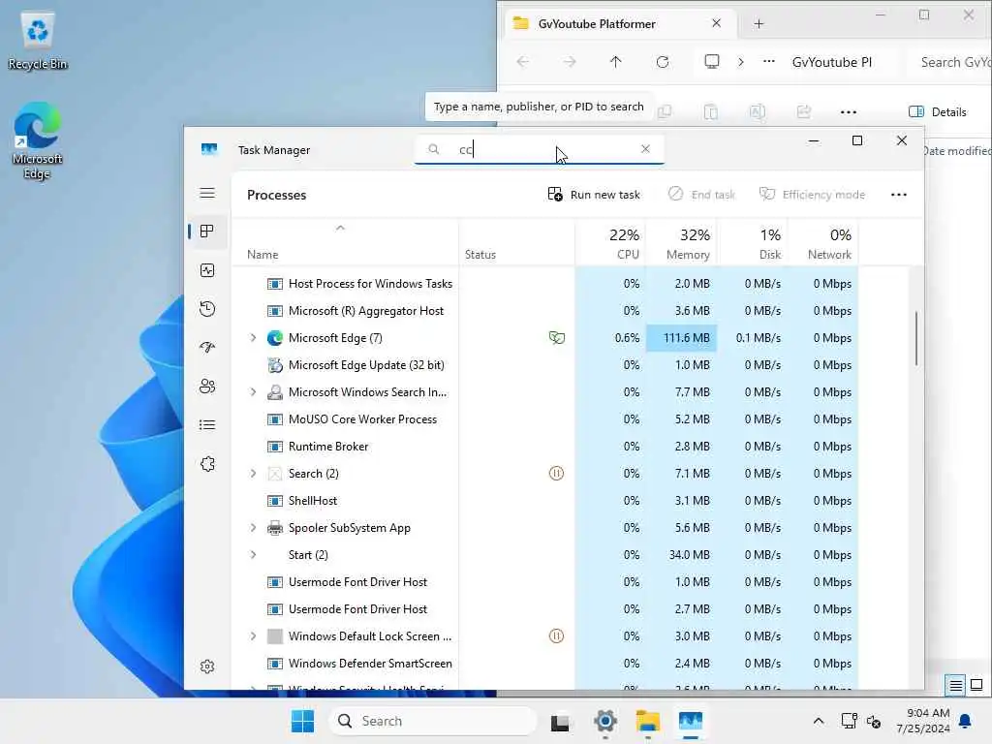Select MoUSO Core Worker Process row
992x744 pixels.
[545, 419]
